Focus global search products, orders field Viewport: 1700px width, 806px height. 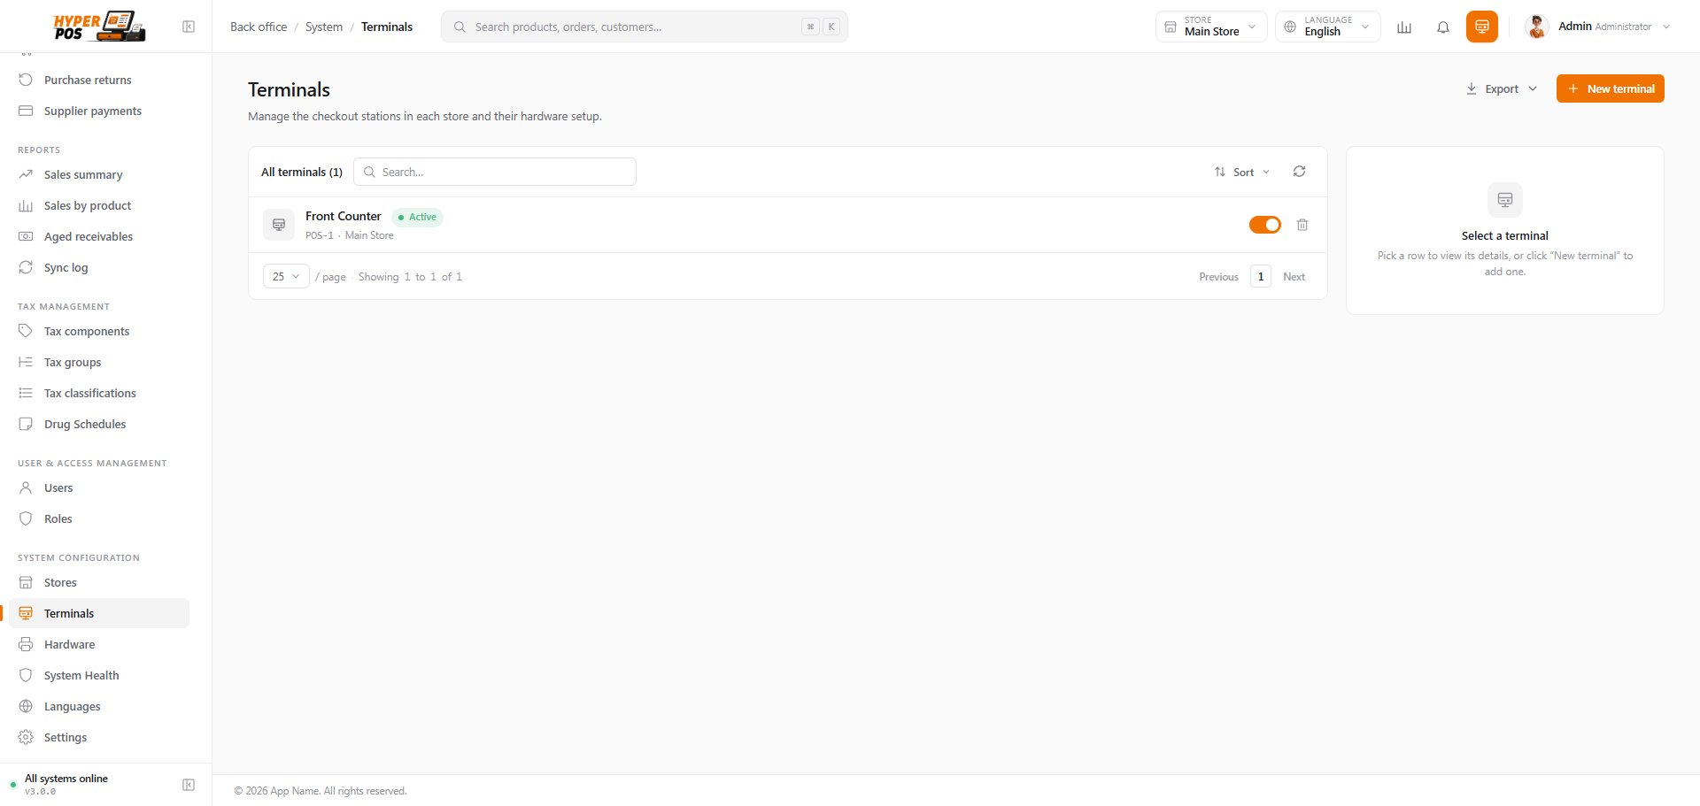tap(644, 27)
